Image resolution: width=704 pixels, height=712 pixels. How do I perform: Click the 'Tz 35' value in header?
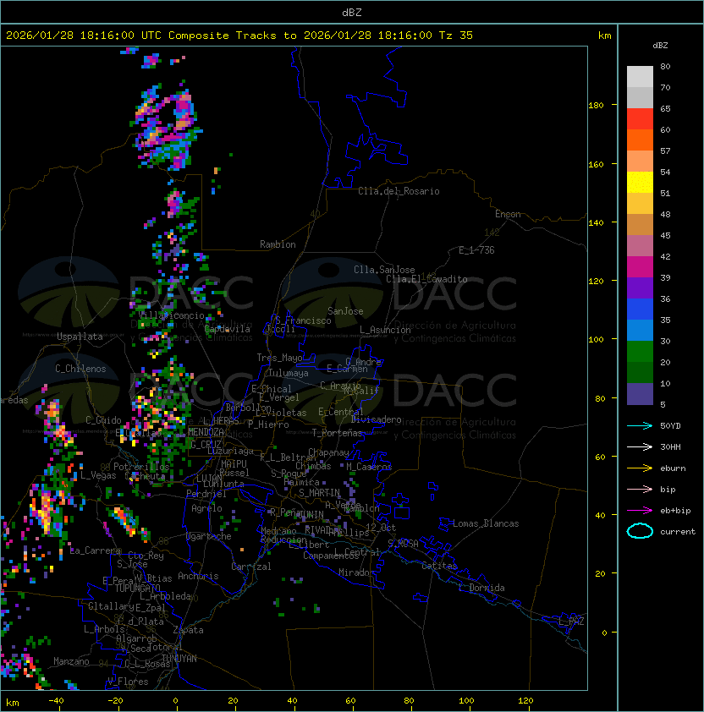456,36
